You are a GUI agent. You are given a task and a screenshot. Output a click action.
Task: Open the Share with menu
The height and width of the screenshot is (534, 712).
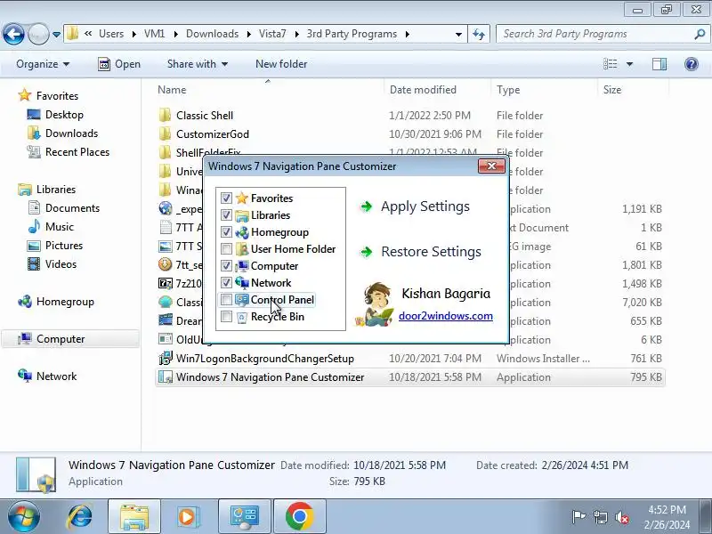pos(197,64)
